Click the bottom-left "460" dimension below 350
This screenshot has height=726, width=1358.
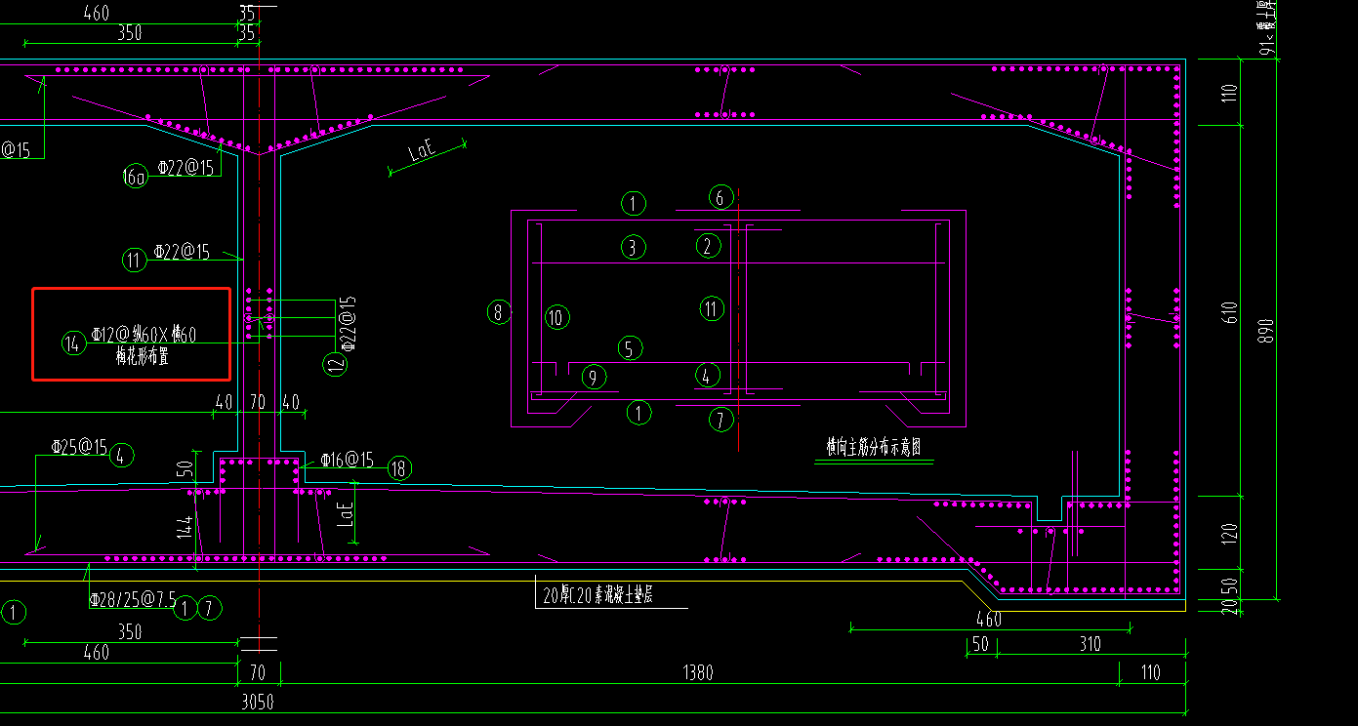click(x=96, y=652)
